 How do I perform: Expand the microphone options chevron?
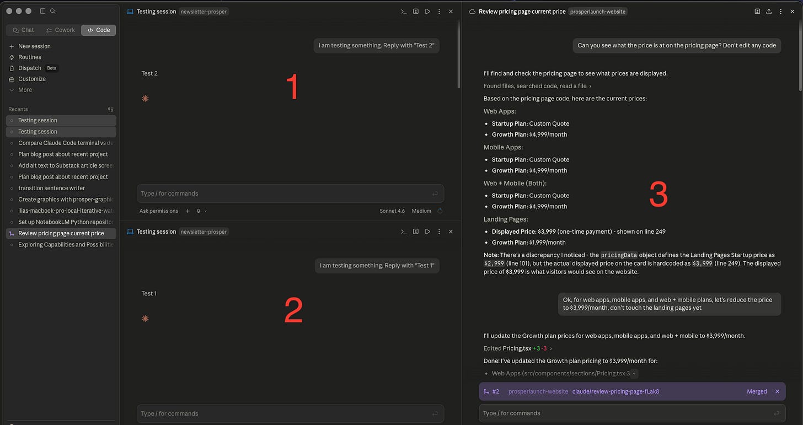206,211
